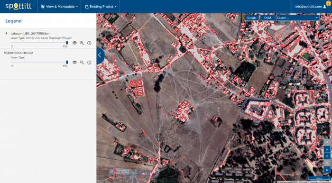
Task: Go to the previous map view
Action: pos(327,156)
